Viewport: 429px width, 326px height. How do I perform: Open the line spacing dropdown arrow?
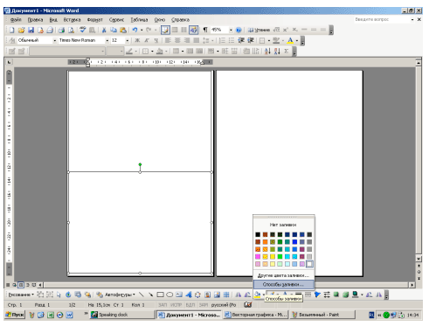tap(212, 40)
